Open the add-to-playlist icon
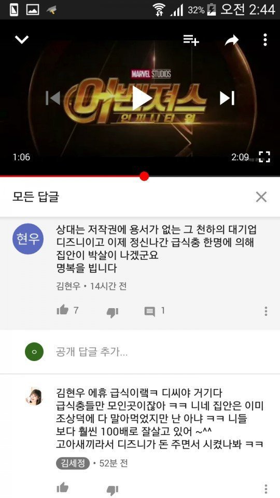The image size is (280, 498). [191, 40]
